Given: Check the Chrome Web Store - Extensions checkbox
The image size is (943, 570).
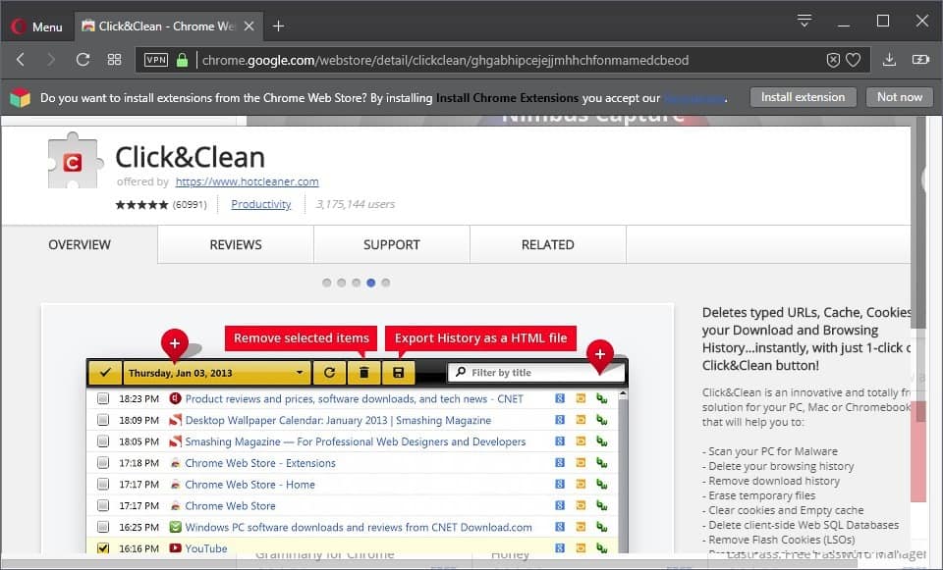Looking at the screenshot, I should coord(103,462).
